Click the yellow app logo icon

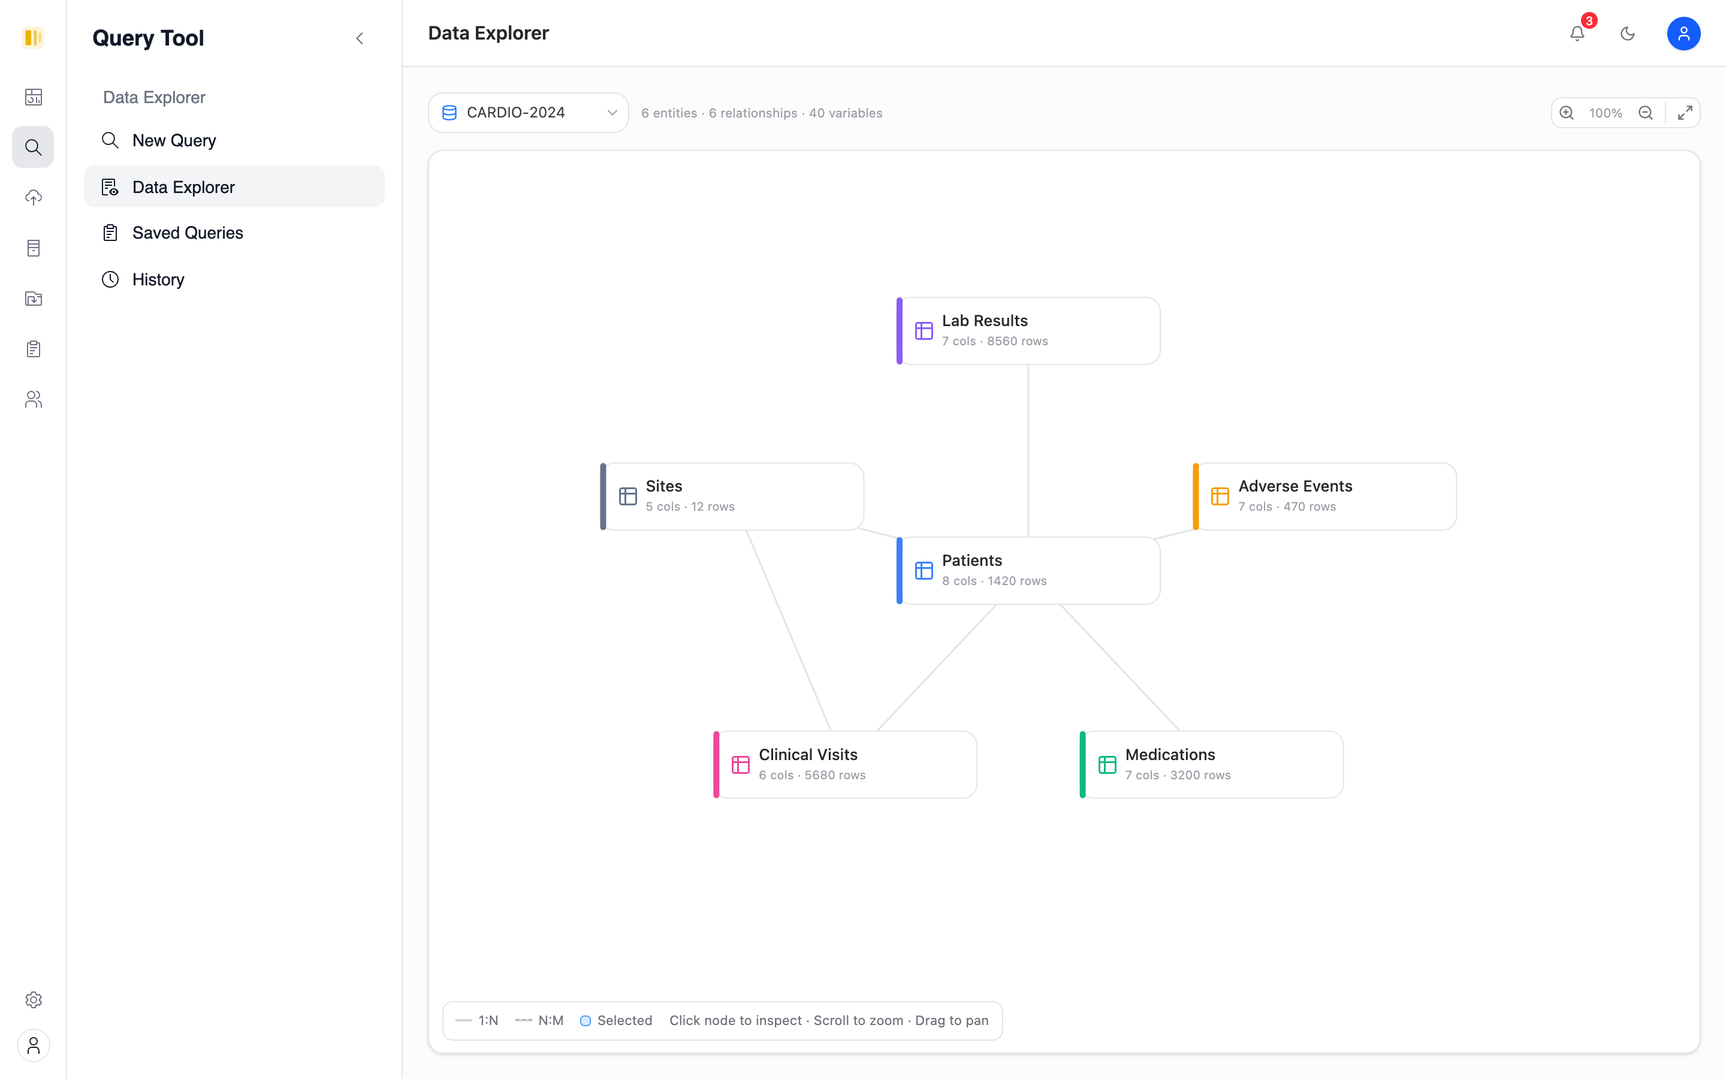33,37
